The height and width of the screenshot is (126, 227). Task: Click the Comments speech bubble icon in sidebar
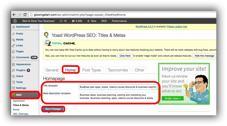point(14,58)
